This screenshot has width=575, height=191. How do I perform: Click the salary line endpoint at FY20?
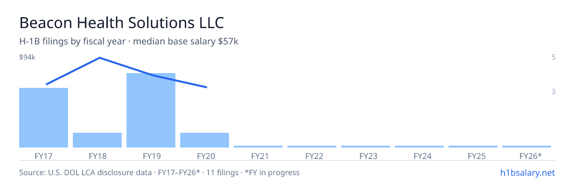point(207,87)
